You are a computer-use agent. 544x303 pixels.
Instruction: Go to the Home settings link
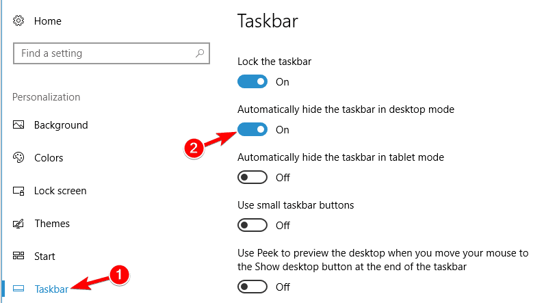pos(47,21)
